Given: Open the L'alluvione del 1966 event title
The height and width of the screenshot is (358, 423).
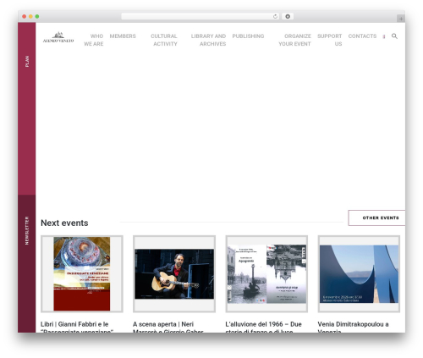Looking at the screenshot, I should (263, 328).
